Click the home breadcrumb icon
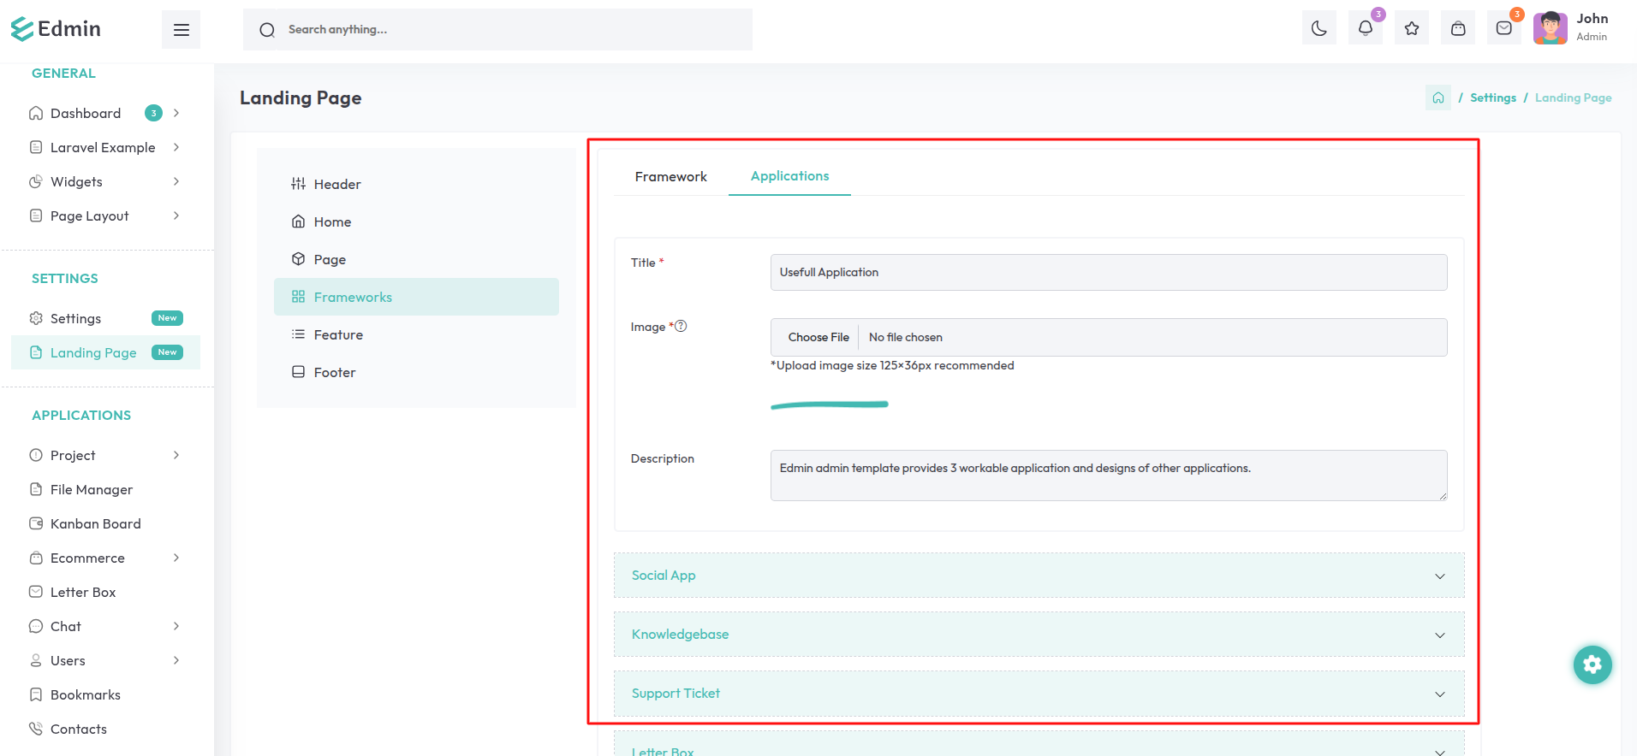This screenshot has width=1637, height=756. [x=1438, y=98]
